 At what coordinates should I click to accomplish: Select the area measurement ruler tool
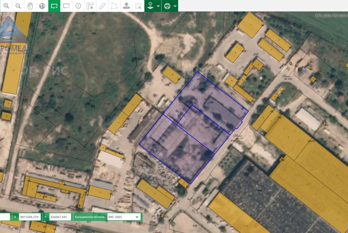pyautogui.click(x=90, y=6)
